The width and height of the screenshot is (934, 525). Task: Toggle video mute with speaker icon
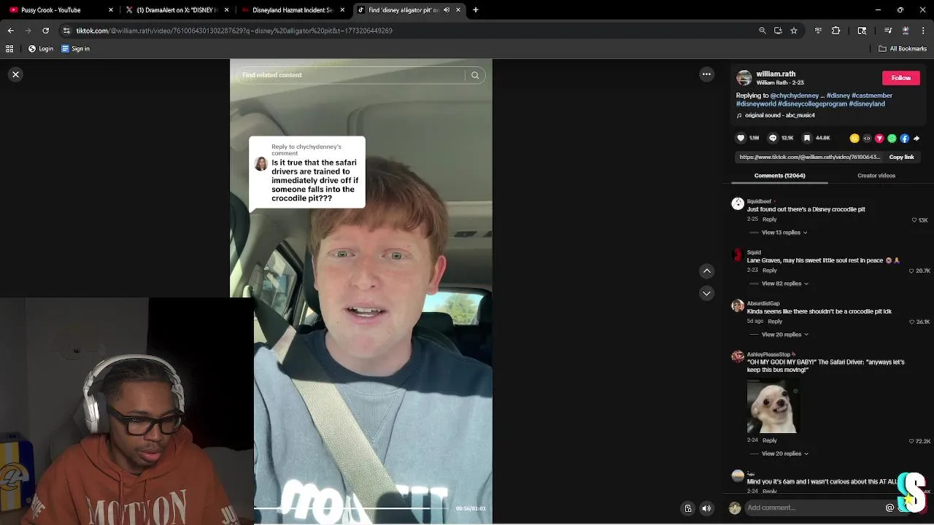click(706, 508)
